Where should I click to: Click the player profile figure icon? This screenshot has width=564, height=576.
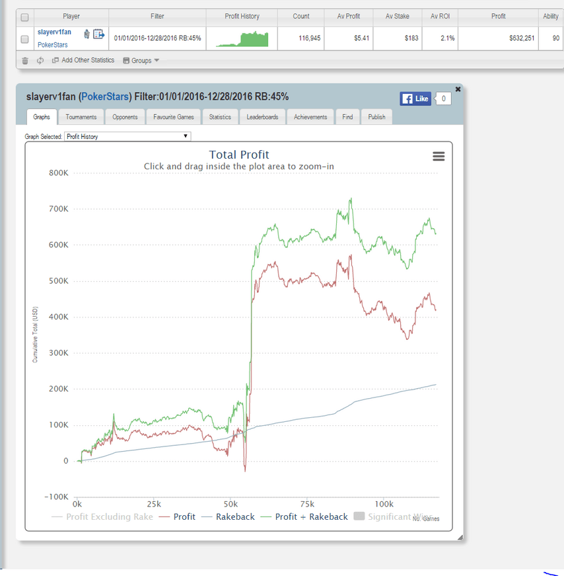coord(87,34)
